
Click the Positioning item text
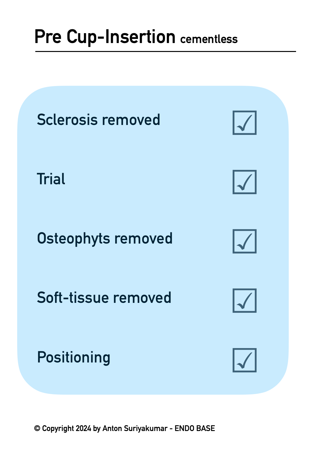(x=74, y=357)
